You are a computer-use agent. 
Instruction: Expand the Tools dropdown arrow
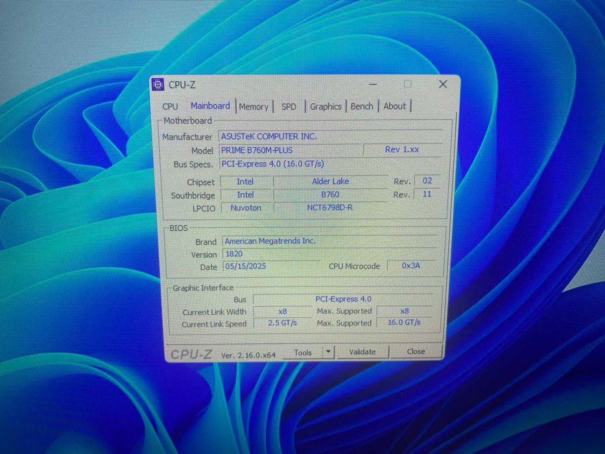(328, 352)
